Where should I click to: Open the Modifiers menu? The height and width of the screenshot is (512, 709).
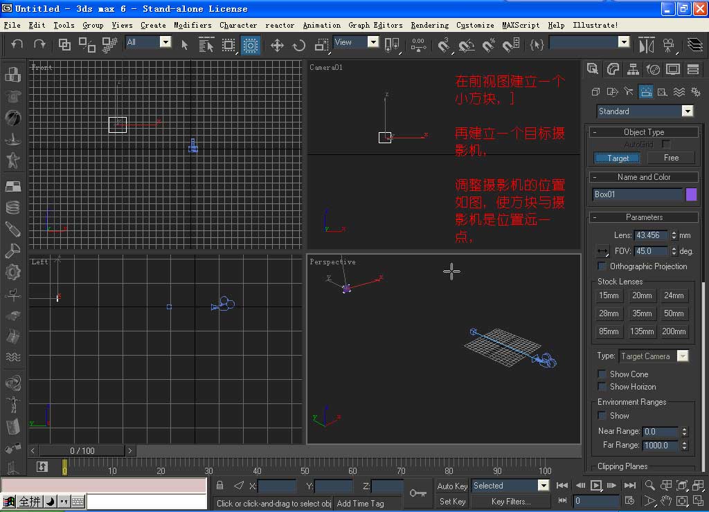pos(192,26)
